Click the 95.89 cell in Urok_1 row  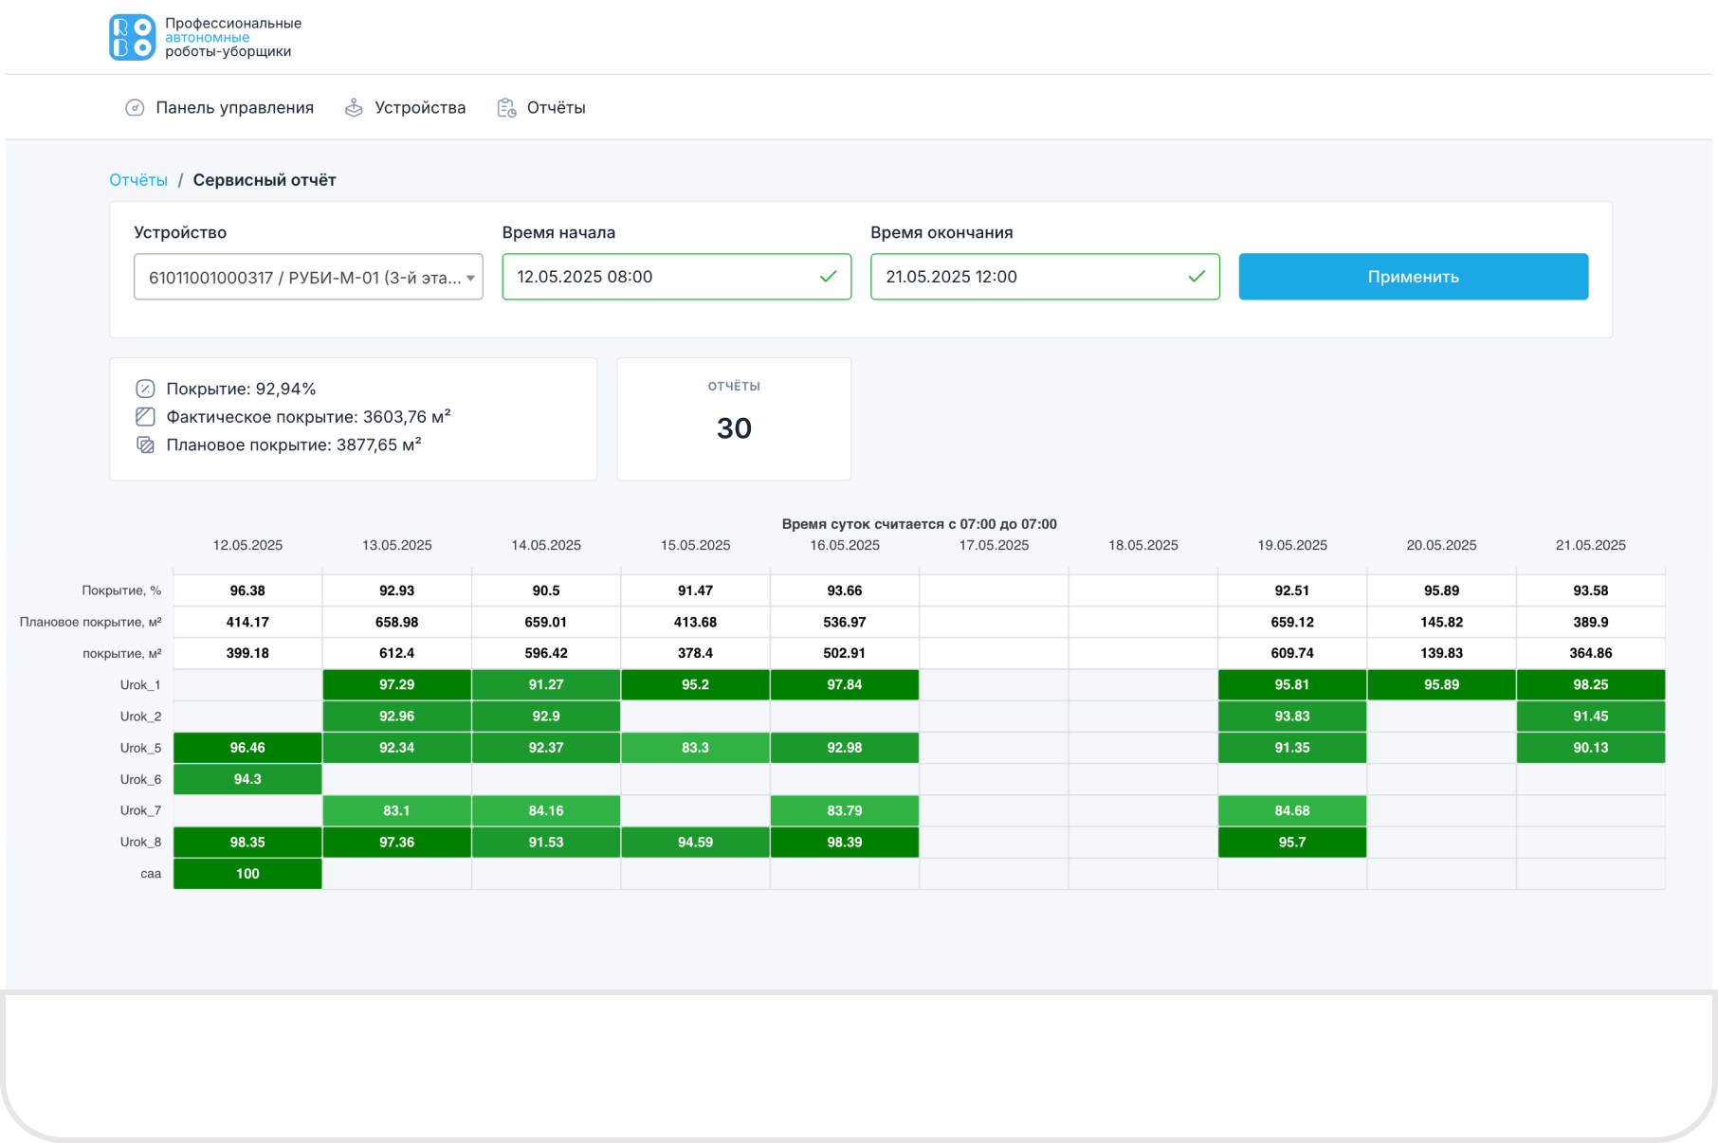[1441, 685]
